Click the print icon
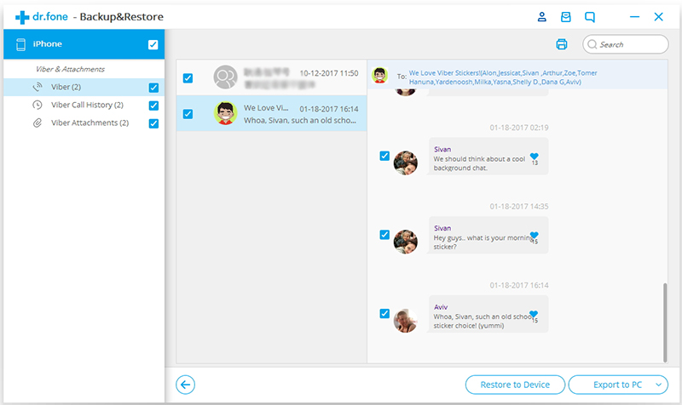 tap(562, 44)
